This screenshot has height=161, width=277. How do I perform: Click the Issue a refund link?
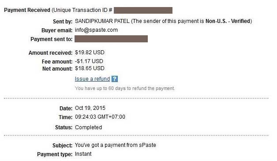[92, 79]
